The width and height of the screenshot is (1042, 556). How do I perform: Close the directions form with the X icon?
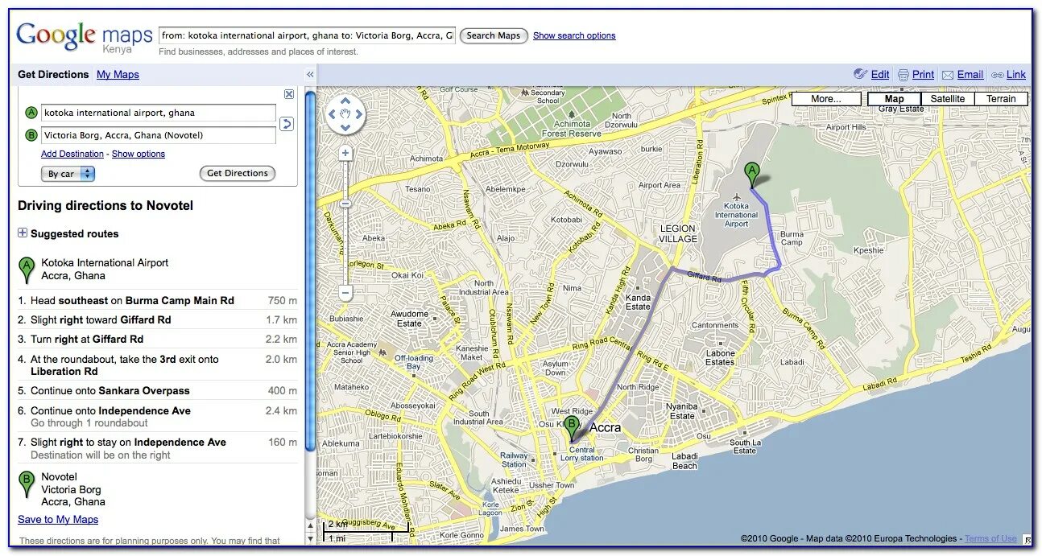pos(289,94)
